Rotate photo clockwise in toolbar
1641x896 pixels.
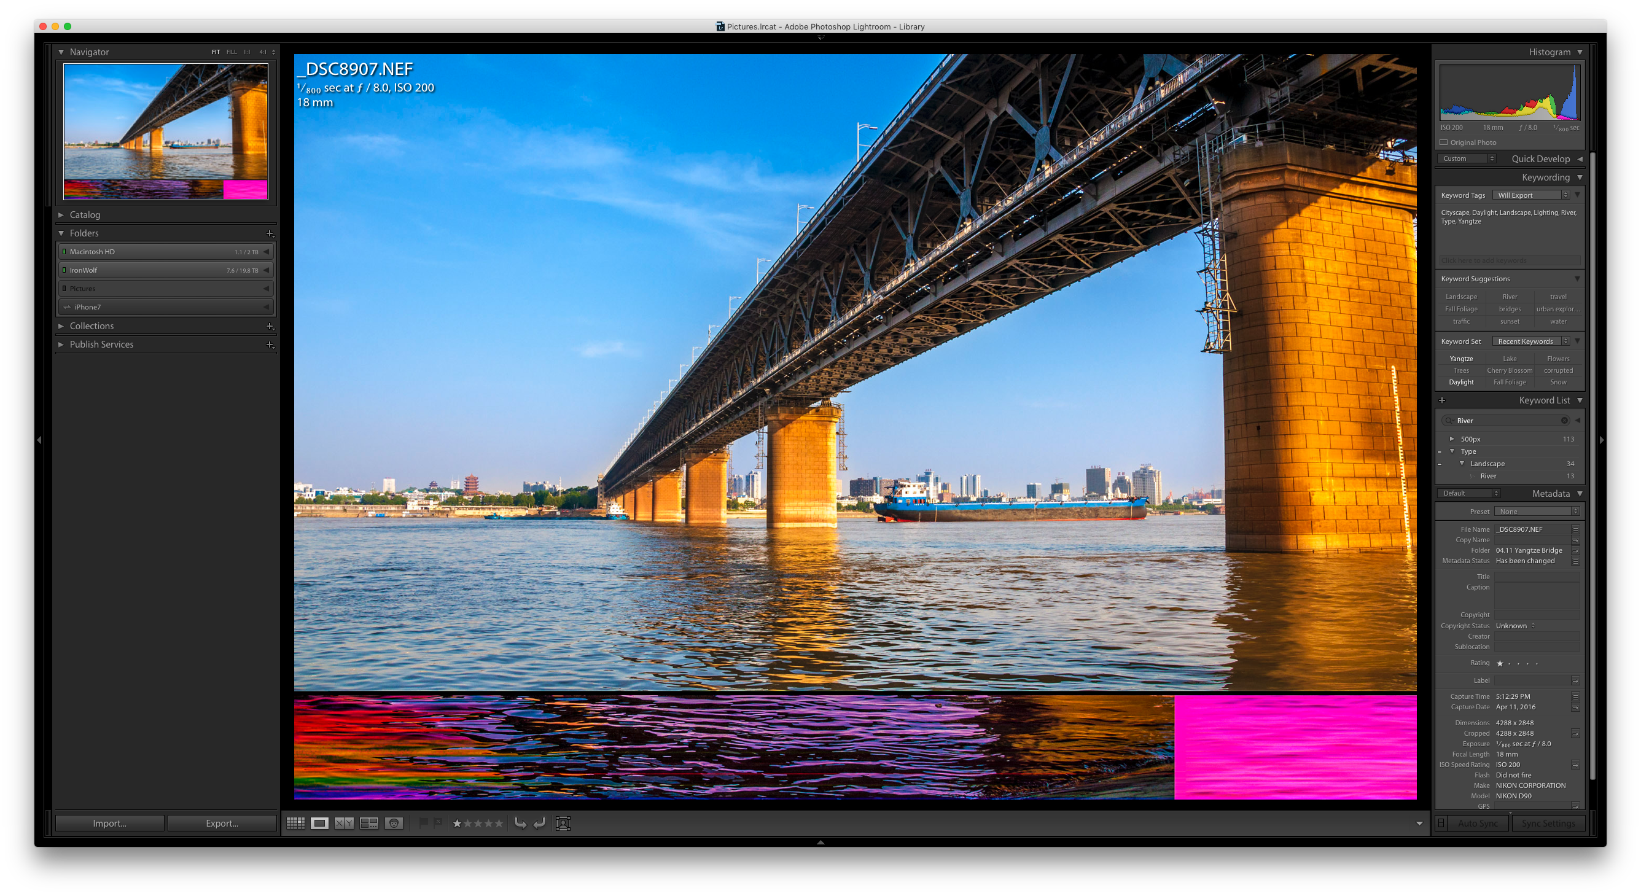coord(539,824)
